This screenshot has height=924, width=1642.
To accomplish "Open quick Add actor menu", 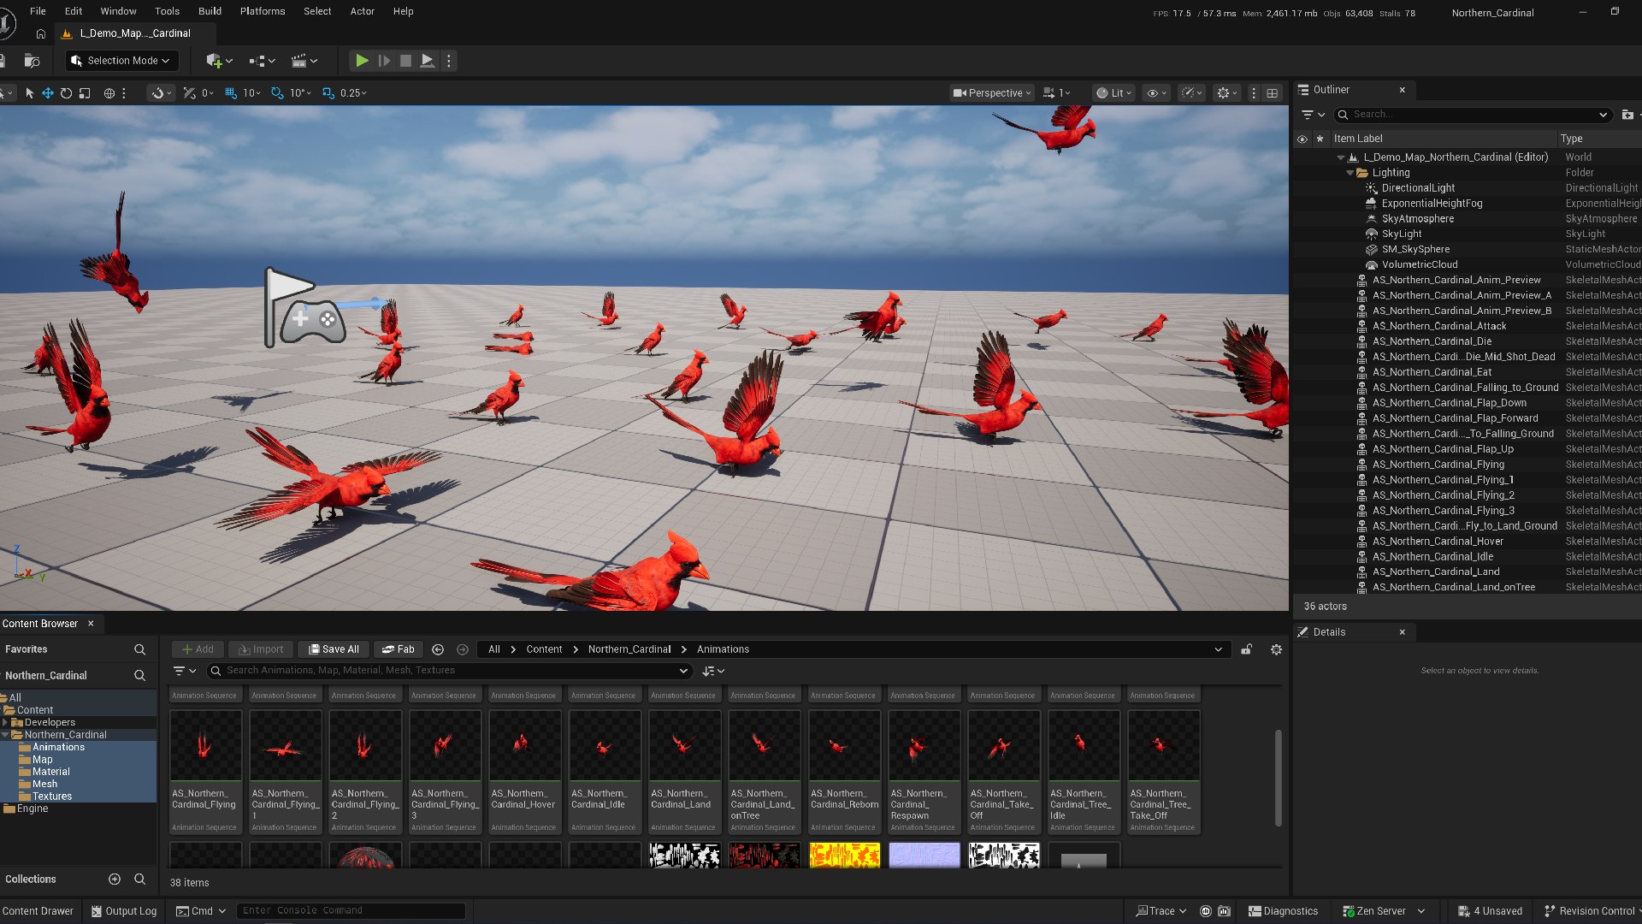I will [219, 61].
